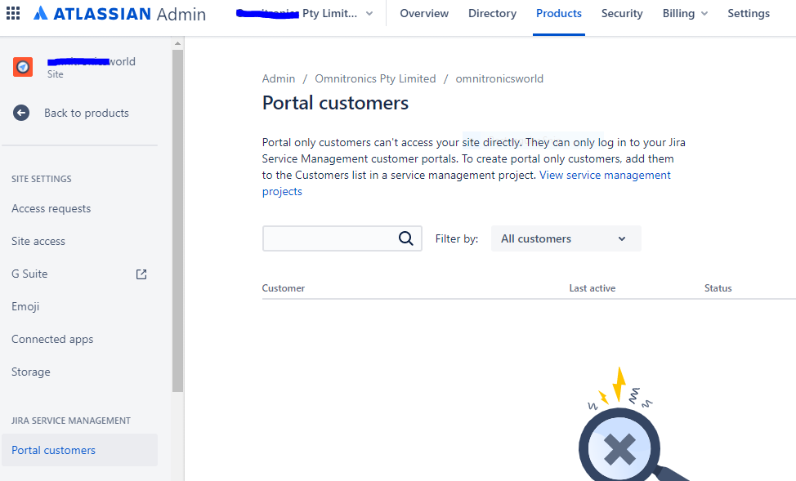Open Emoji settings
The width and height of the screenshot is (796, 481).
[25, 306]
